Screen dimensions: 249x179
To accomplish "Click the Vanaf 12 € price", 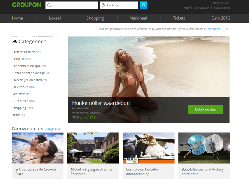I will 88,118.
